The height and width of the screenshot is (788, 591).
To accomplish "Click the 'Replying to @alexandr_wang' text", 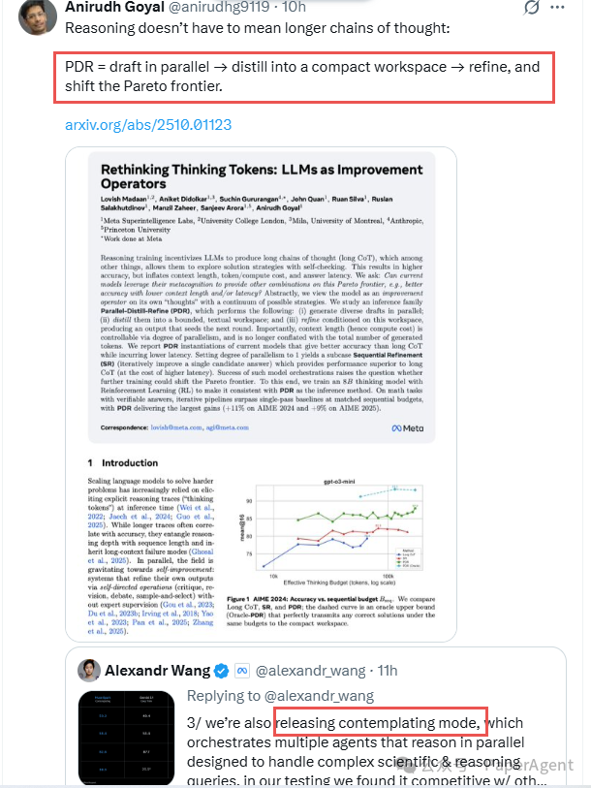I will 280,696.
